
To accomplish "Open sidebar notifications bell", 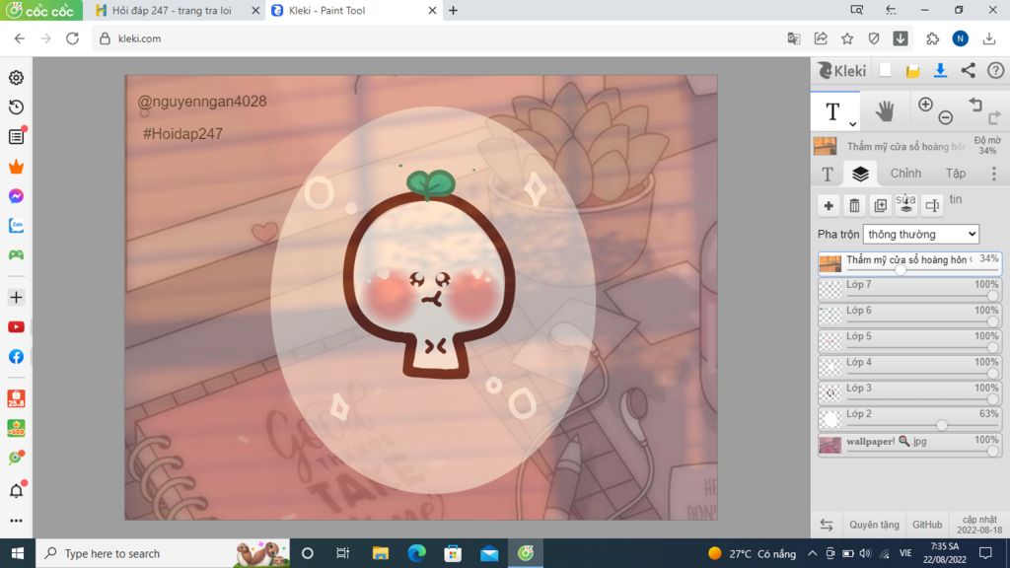I will pyautogui.click(x=16, y=491).
